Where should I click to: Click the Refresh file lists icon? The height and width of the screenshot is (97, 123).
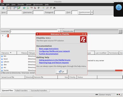[x=24, y=8]
